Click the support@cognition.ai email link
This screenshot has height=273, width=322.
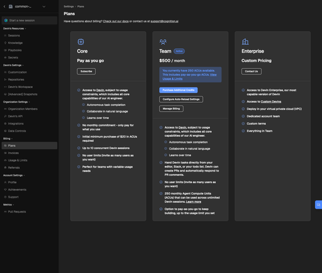164,21
